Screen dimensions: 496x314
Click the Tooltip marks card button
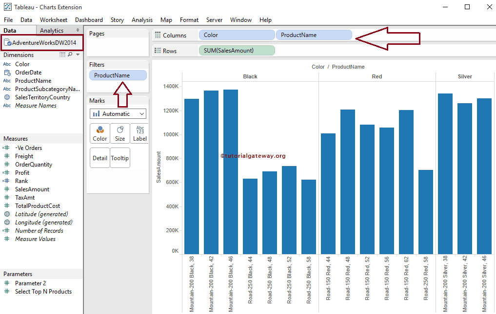click(x=120, y=158)
